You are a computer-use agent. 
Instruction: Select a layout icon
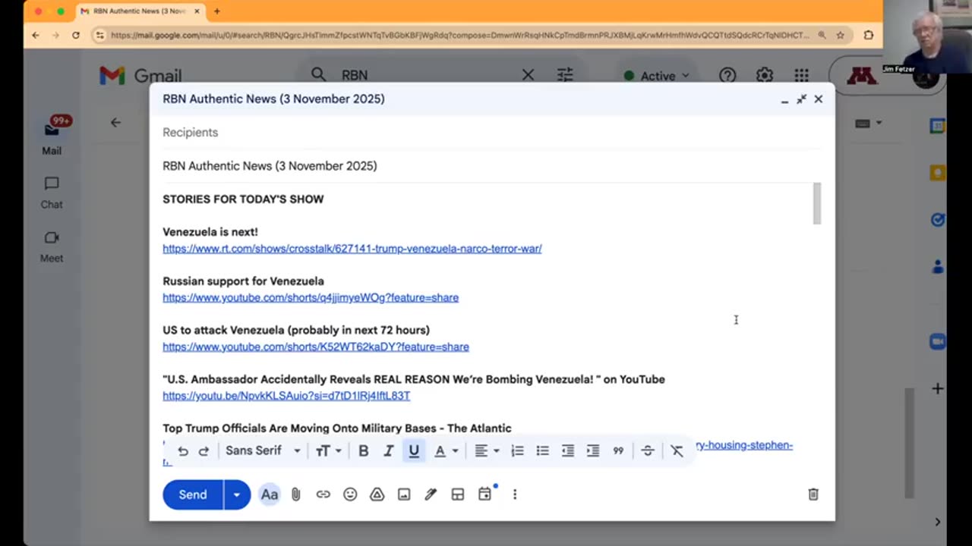(x=458, y=494)
